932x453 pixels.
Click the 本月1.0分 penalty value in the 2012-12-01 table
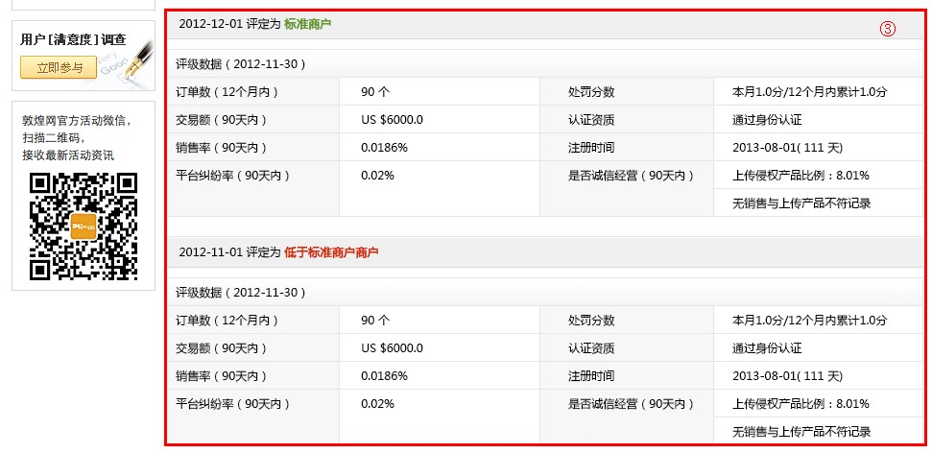tap(809, 92)
